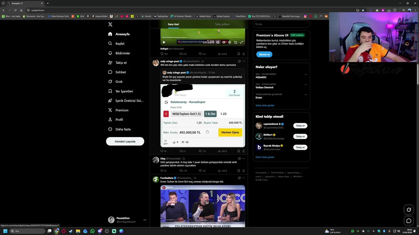
Task: Open Premium in the sidebar
Action: click(x=118, y=110)
